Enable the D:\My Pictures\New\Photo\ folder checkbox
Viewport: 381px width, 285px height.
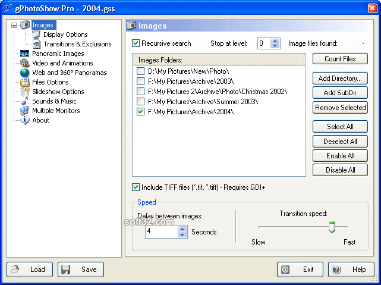[x=140, y=71]
